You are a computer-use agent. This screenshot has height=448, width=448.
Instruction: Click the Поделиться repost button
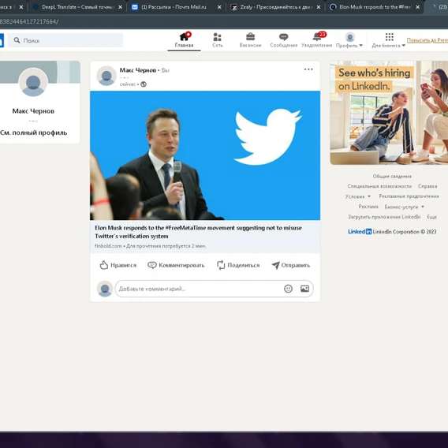[238, 265]
